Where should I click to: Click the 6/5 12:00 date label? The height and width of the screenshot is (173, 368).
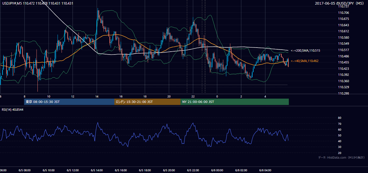(73, 170)
